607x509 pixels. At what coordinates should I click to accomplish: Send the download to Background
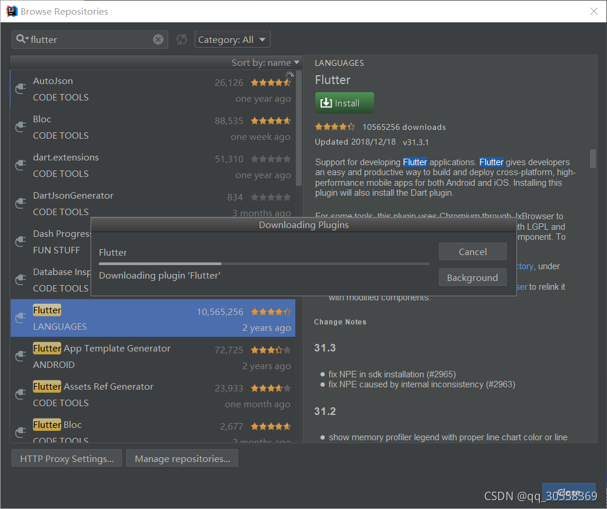(473, 277)
